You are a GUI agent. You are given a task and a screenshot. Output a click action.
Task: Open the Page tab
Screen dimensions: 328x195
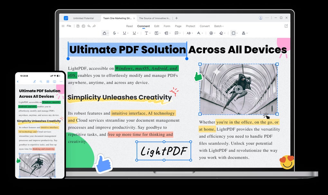[x=178, y=26]
